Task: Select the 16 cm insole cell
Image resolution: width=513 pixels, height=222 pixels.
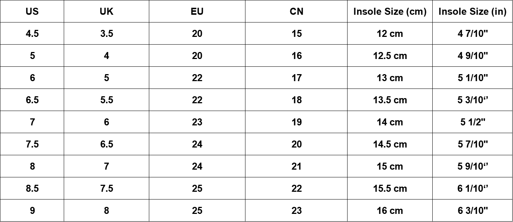Action: pos(390,211)
